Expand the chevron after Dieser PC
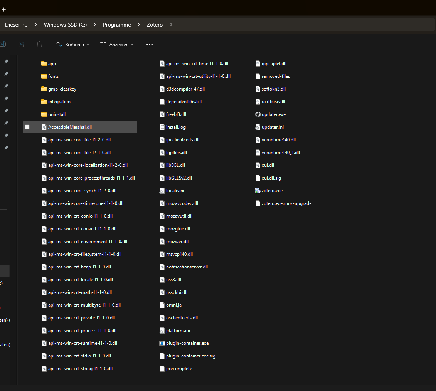The image size is (436, 391). (x=36, y=25)
